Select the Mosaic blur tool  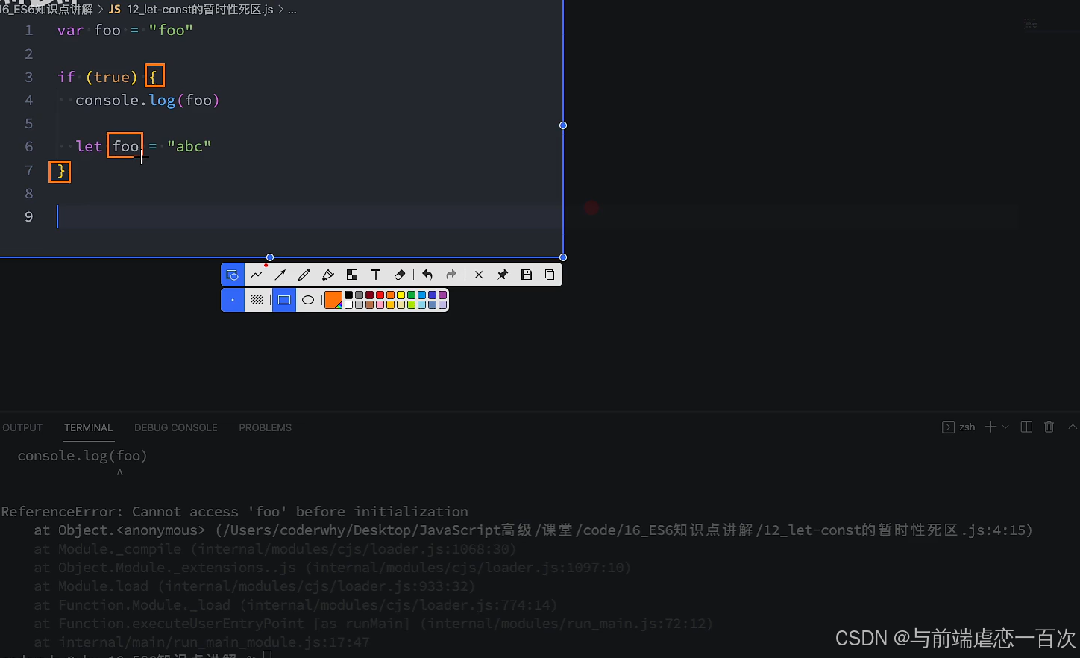[x=351, y=275]
